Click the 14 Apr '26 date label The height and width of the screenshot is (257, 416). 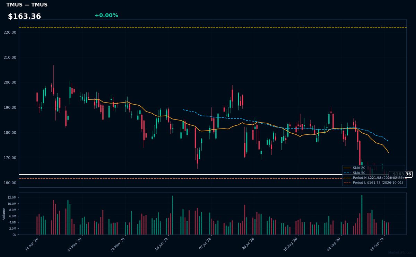[x=32, y=244]
